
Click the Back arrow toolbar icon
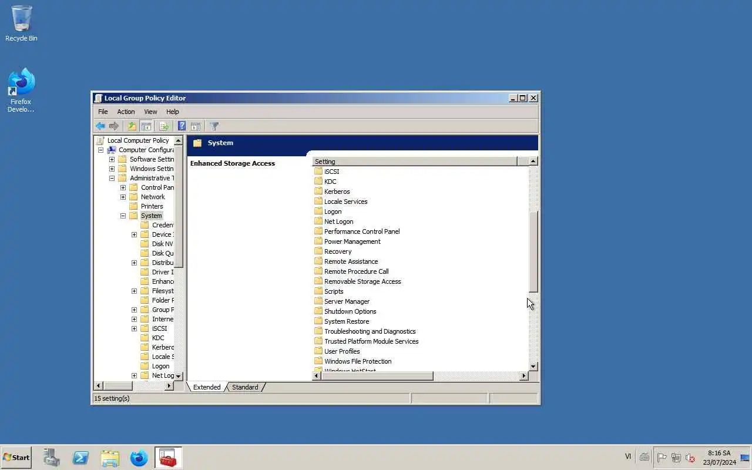tap(100, 126)
